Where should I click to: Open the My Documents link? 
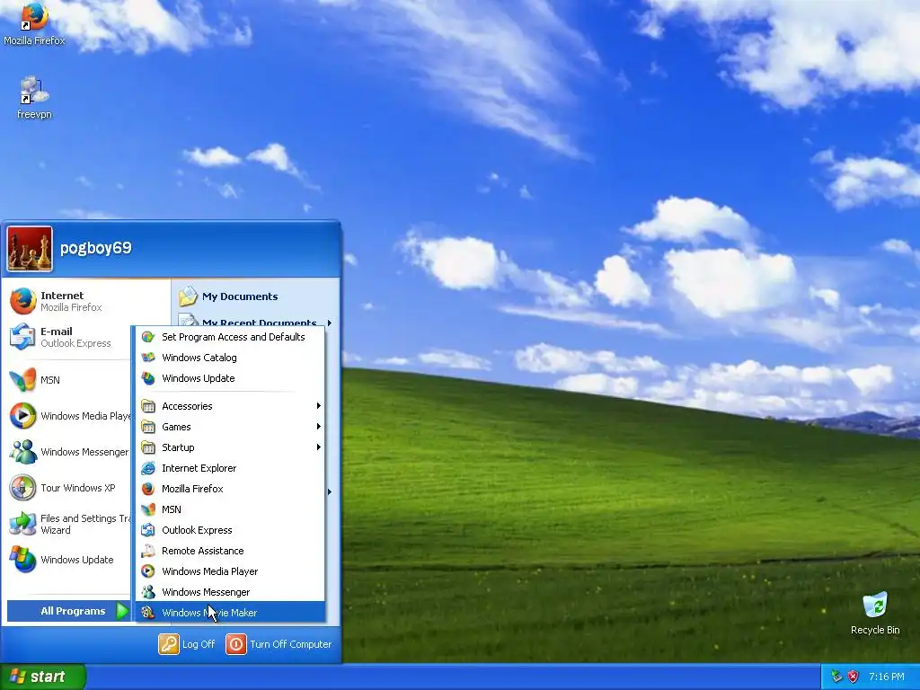(239, 296)
